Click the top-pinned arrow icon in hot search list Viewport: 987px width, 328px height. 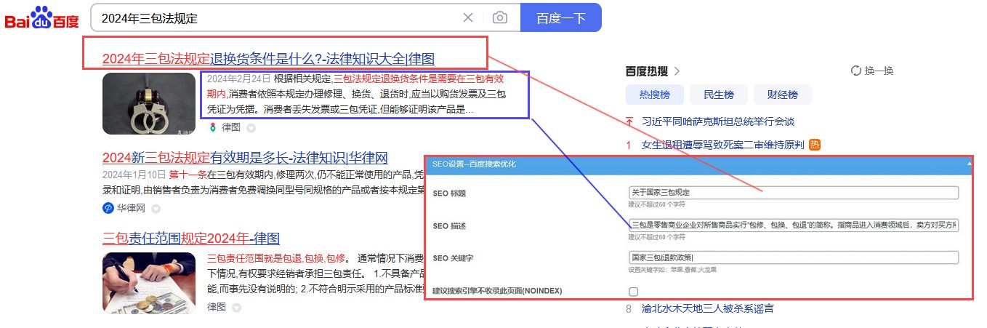pos(629,121)
